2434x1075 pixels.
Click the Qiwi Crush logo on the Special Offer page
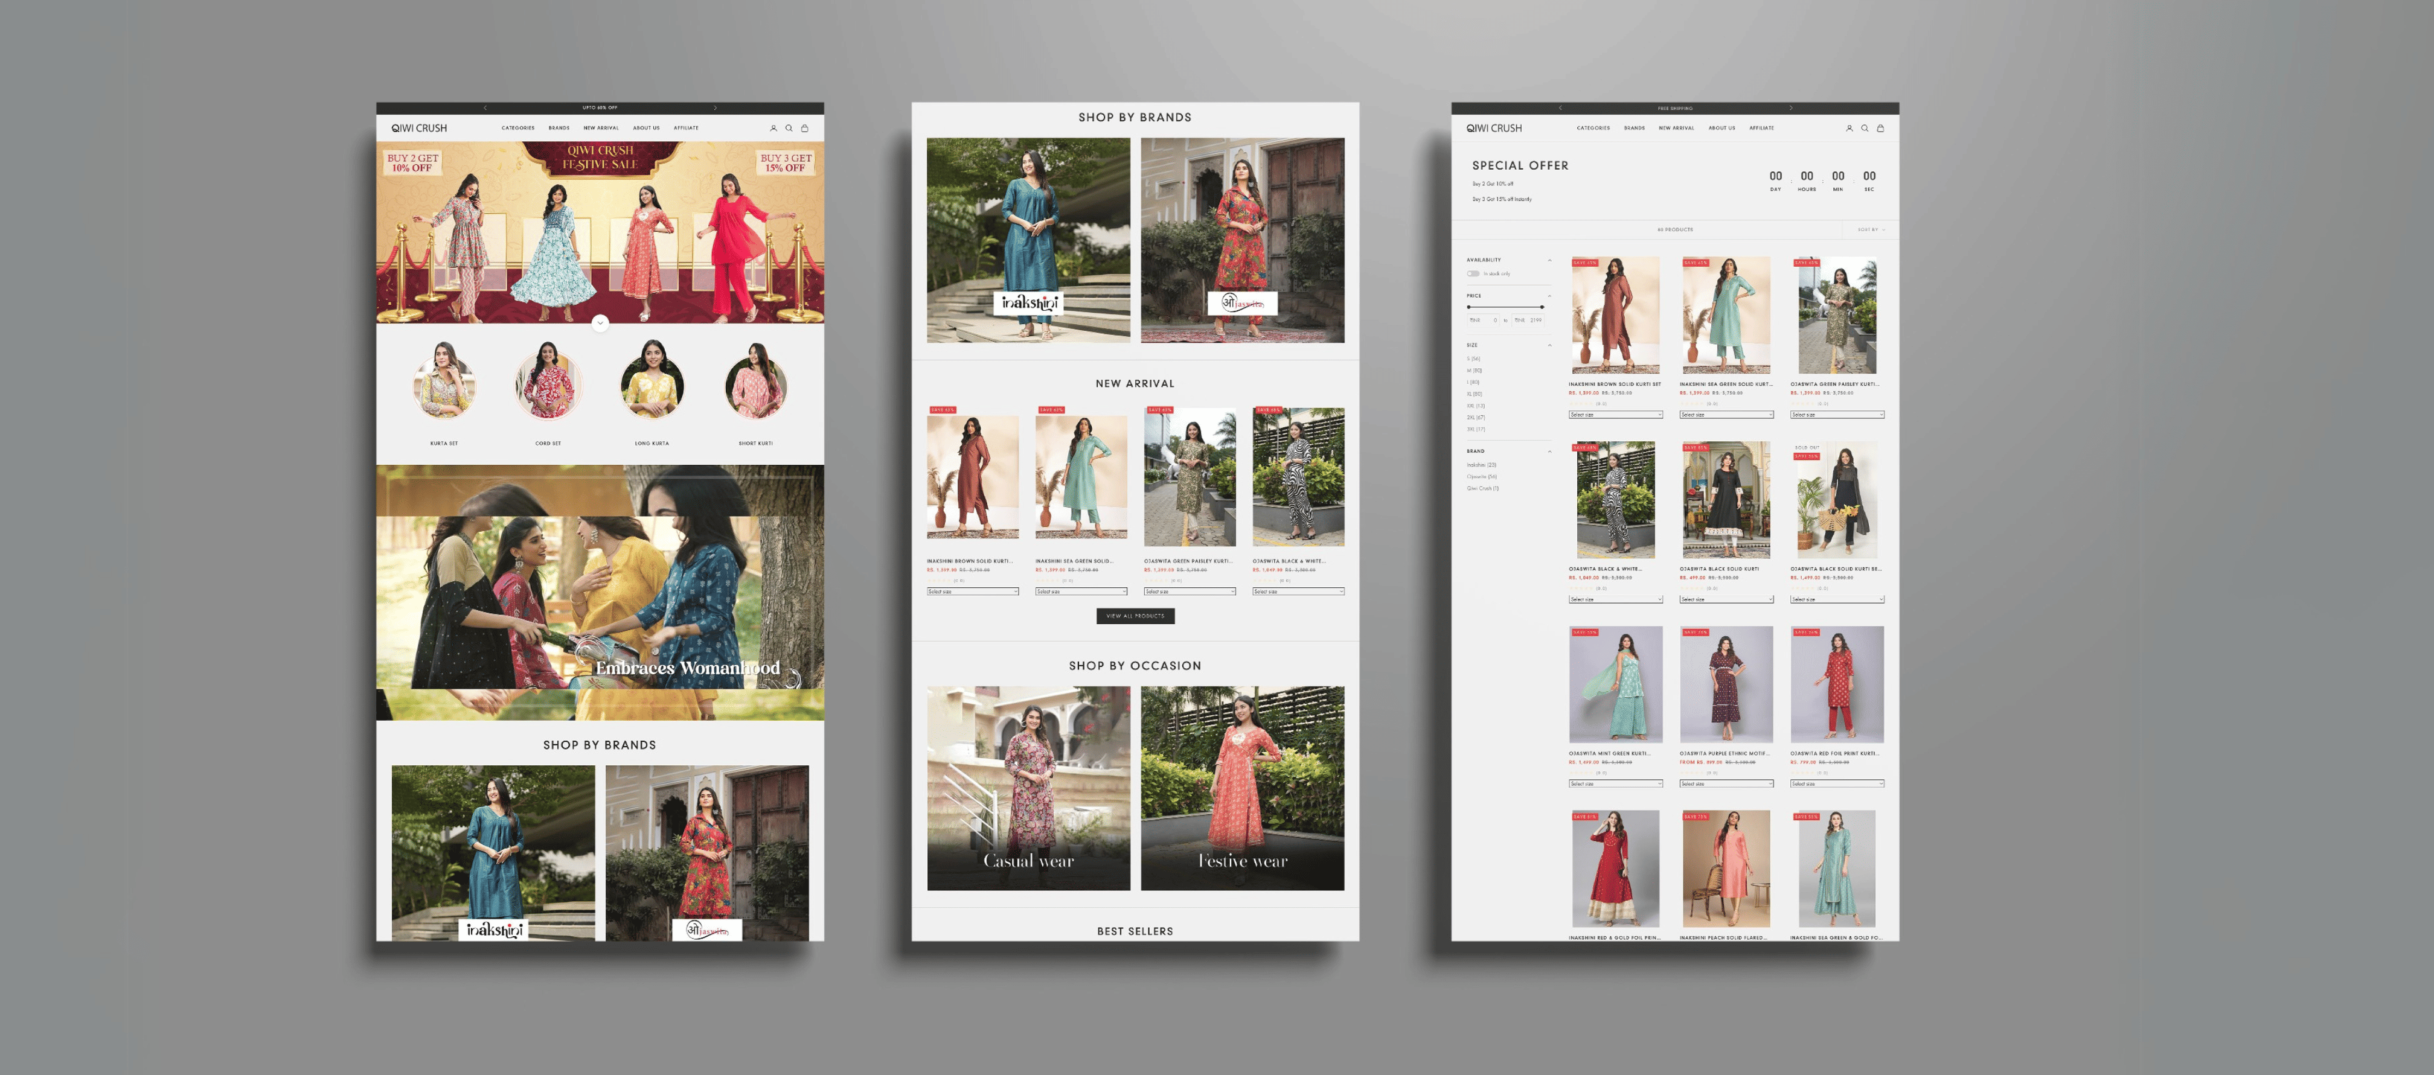click(x=1494, y=129)
